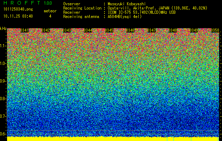Screen dimensions: 222x141
Task: Click the 1.0 kHz axis label
Action: point(3,63)
